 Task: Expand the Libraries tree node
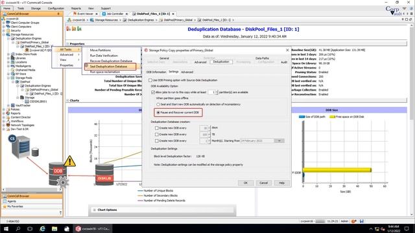8,58
